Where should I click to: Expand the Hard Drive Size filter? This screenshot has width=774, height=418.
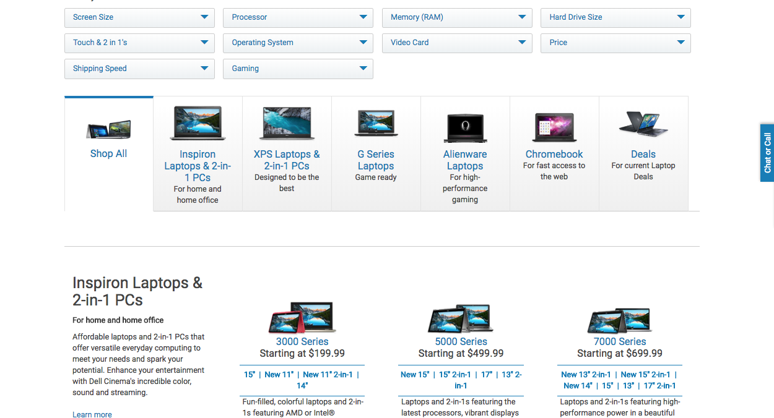click(x=615, y=17)
